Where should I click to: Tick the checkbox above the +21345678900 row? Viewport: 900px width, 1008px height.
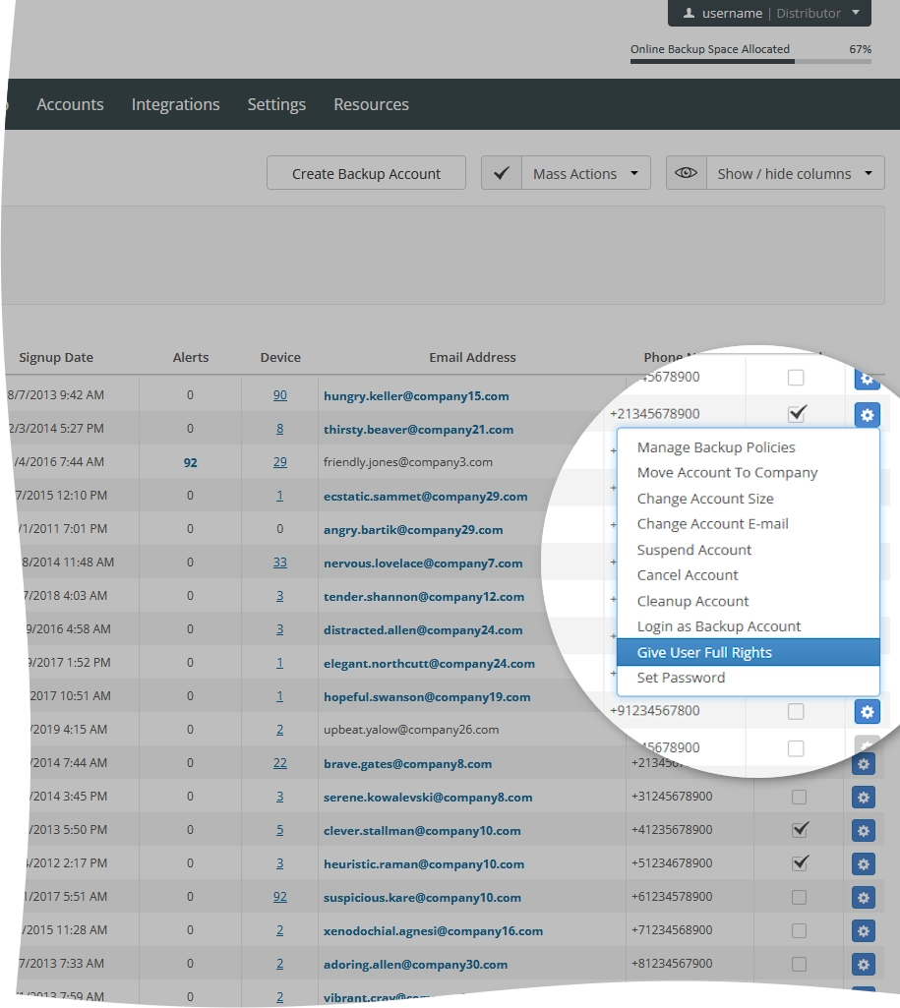click(796, 378)
